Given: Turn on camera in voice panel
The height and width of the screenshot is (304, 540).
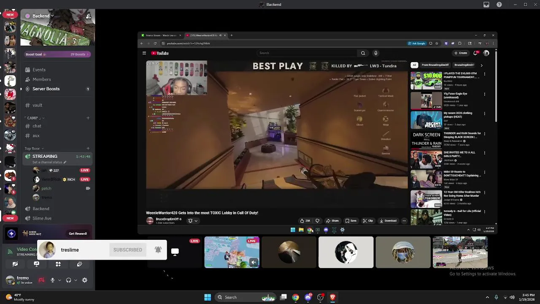Looking at the screenshot, I should tap(15, 264).
